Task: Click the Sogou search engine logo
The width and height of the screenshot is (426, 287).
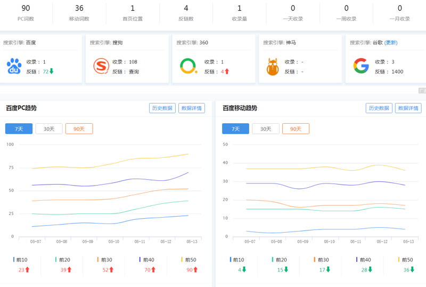Action: (101, 66)
